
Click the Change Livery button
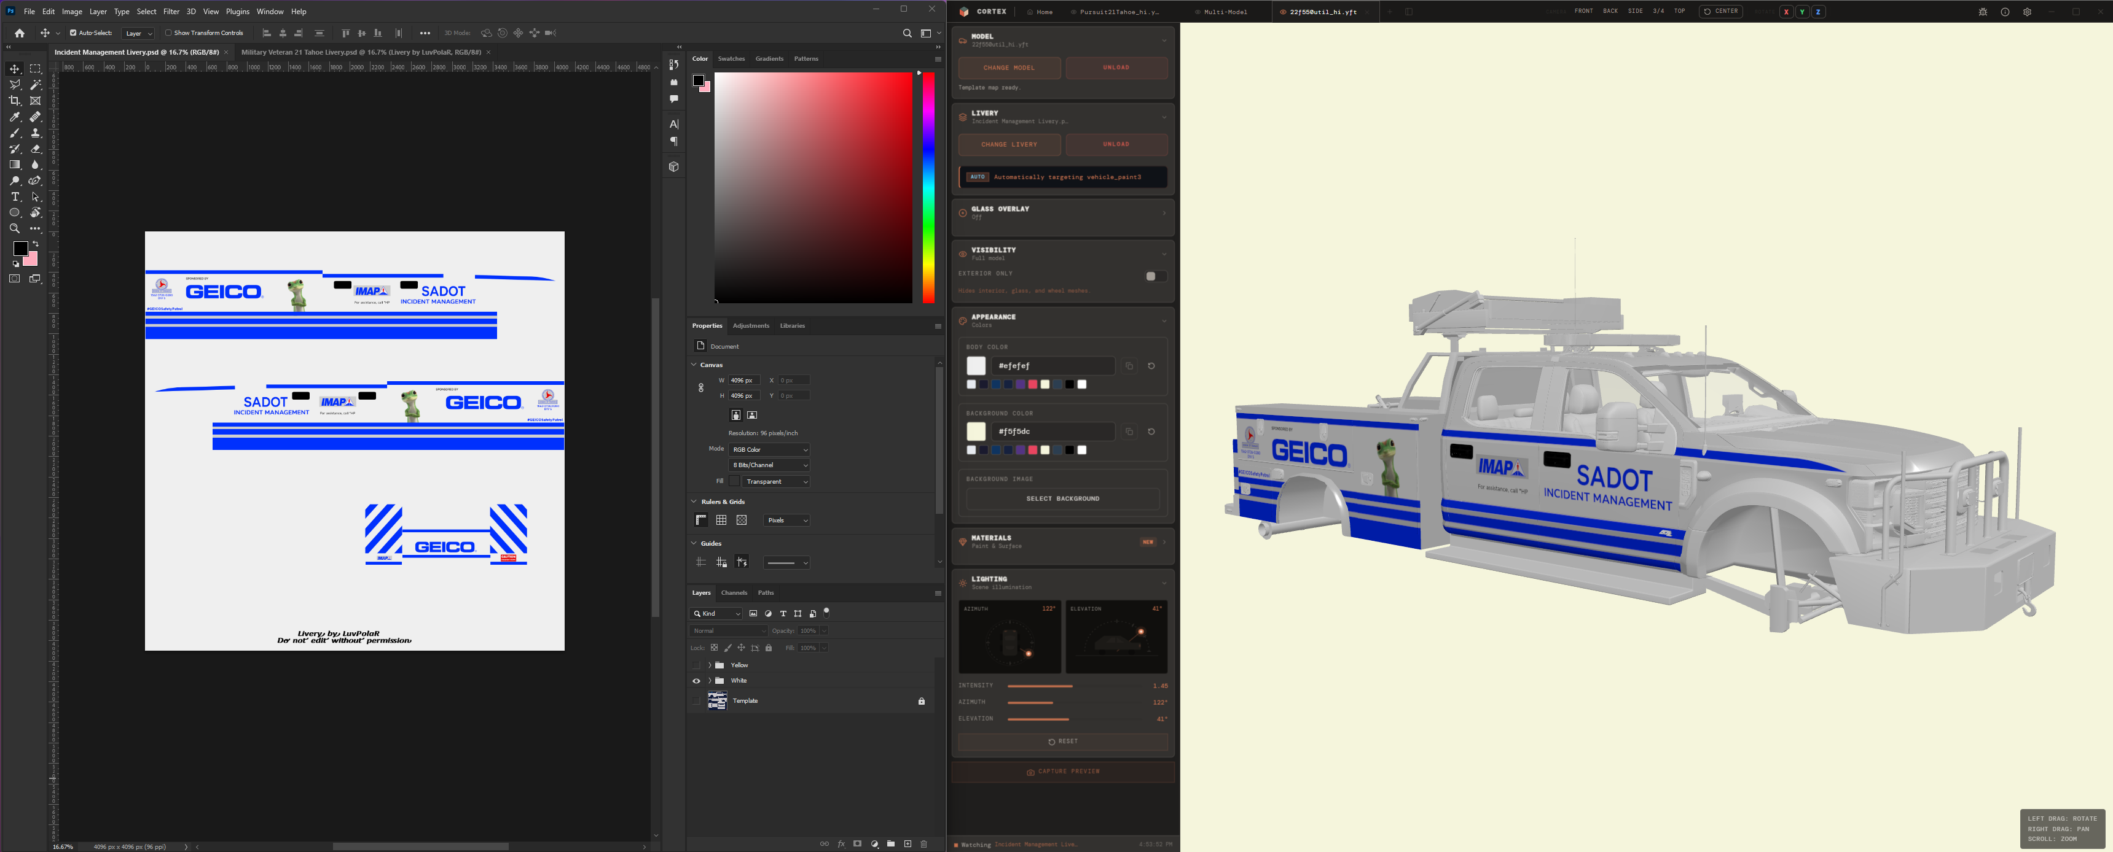pos(1009,144)
